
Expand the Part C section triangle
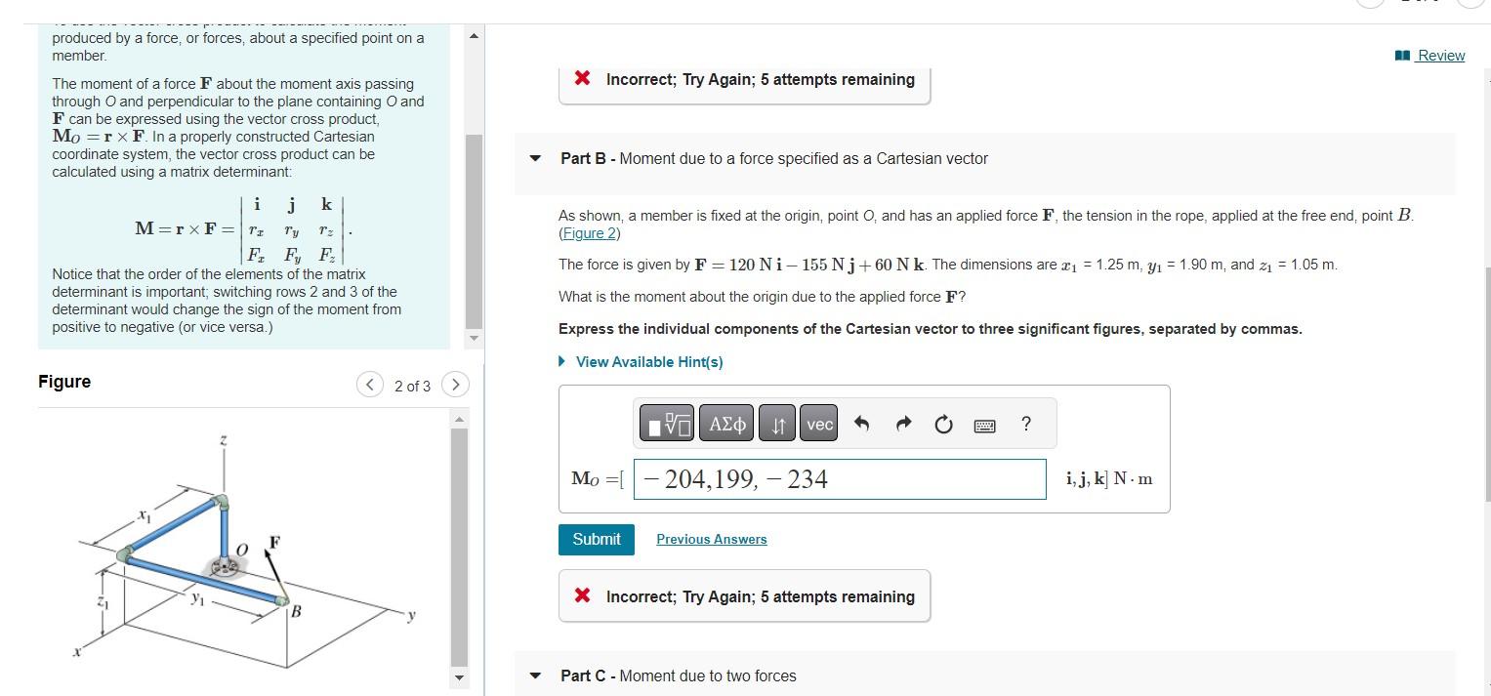tap(533, 676)
